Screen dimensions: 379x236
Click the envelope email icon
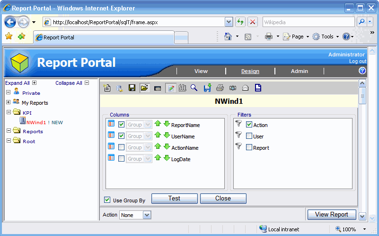pyautogui.click(x=245, y=88)
